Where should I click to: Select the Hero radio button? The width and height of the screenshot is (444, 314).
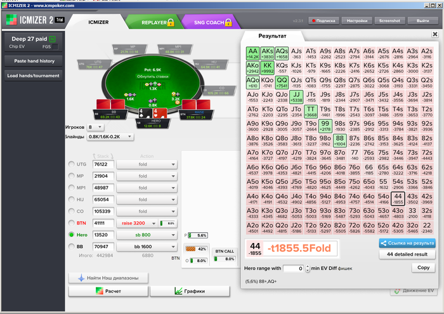pyautogui.click(x=71, y=235)
